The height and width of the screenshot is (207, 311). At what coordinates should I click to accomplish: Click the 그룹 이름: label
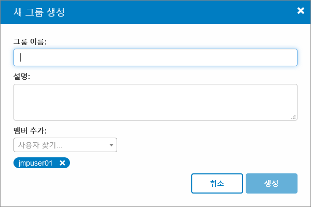point(30,41)
